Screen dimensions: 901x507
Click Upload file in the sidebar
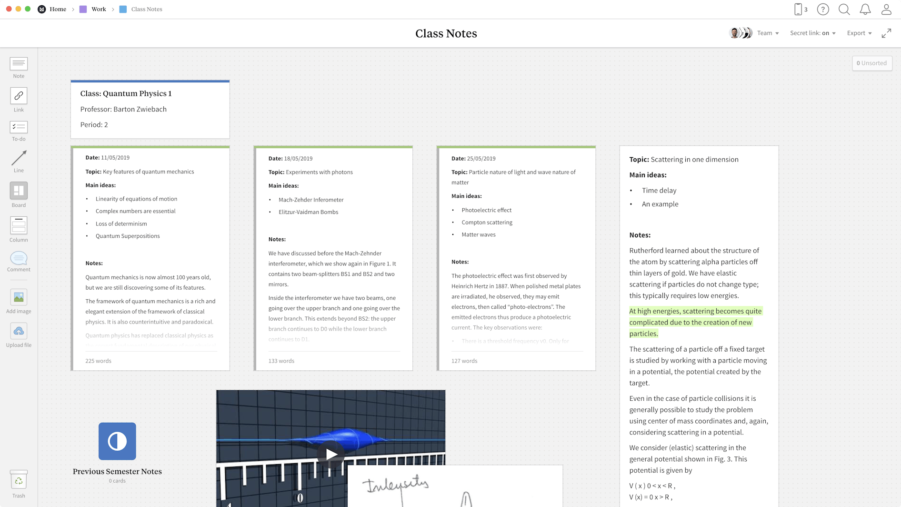click(19, 334)
